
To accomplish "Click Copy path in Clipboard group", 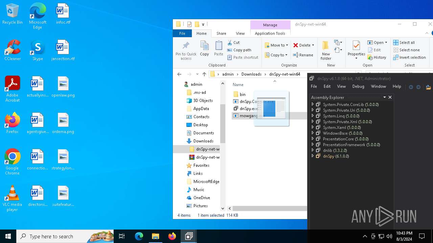I will 239,50.
